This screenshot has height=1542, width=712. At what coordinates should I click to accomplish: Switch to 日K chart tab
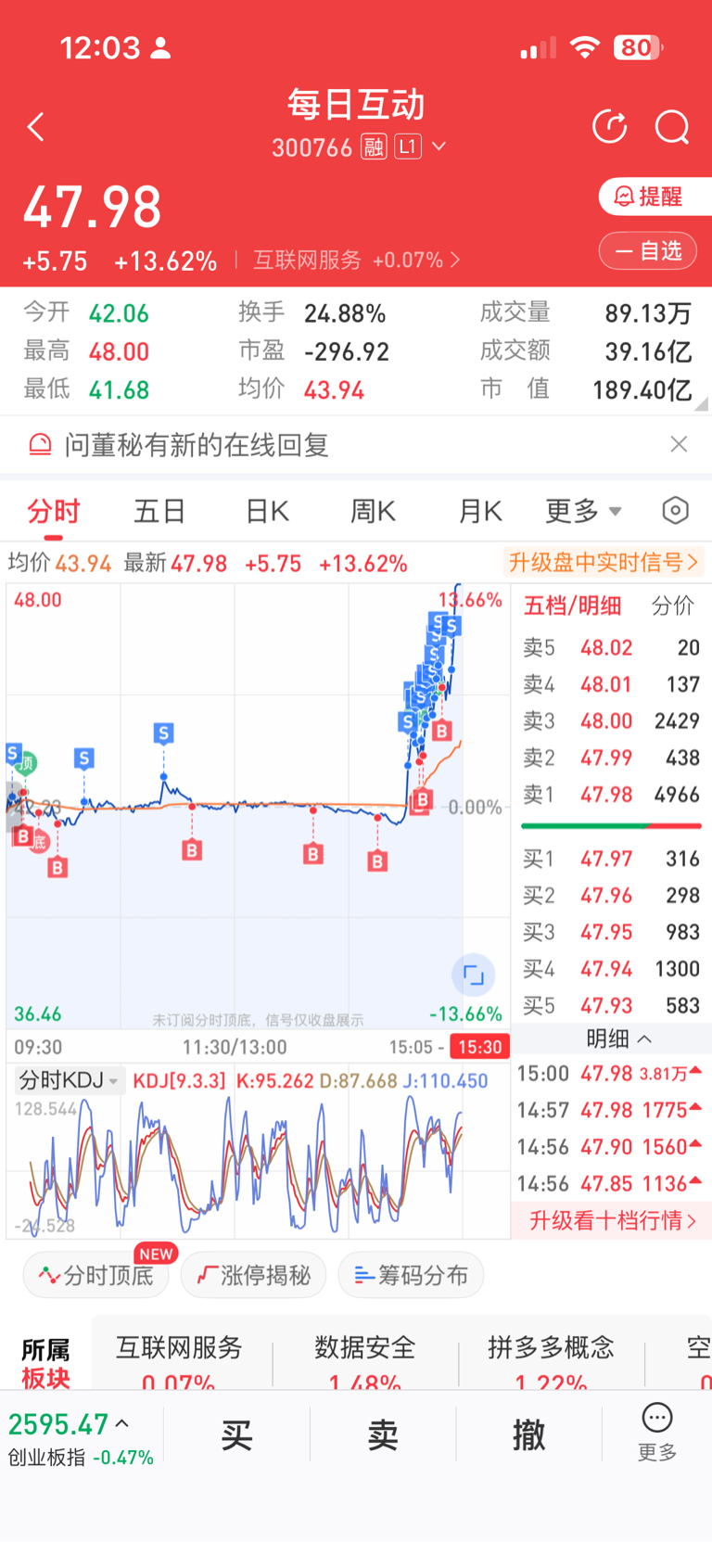tap(267, 511)
